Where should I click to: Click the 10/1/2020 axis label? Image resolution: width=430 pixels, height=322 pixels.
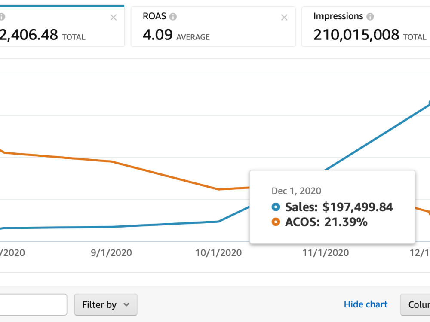[x=218, y=252]
